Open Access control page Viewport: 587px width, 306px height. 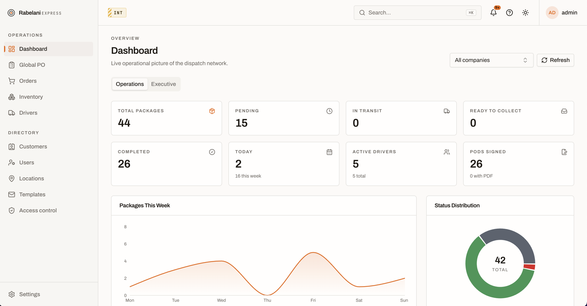(49, 210)
